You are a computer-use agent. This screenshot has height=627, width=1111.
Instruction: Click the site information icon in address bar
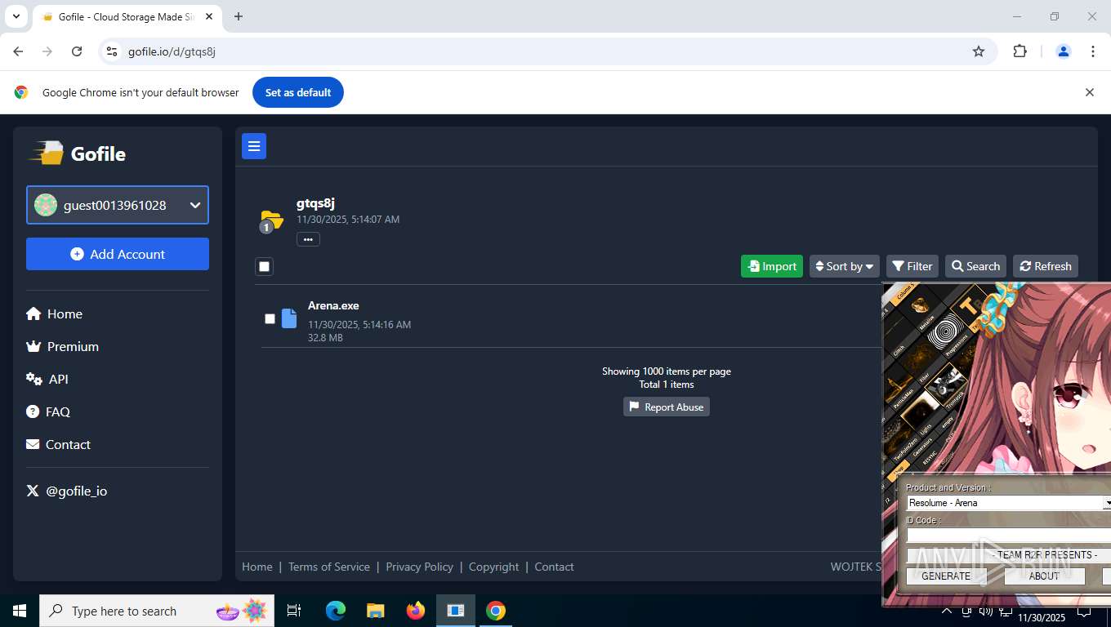click(113, 51)
